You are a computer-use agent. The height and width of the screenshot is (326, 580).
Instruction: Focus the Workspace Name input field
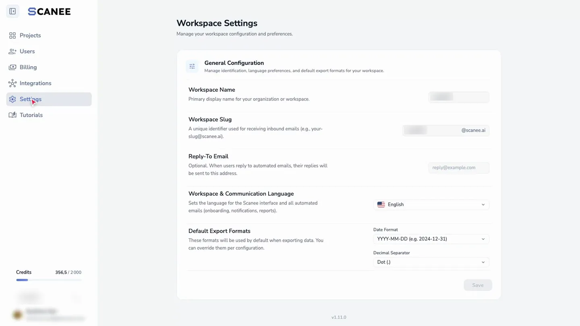(x=459, y=97)
